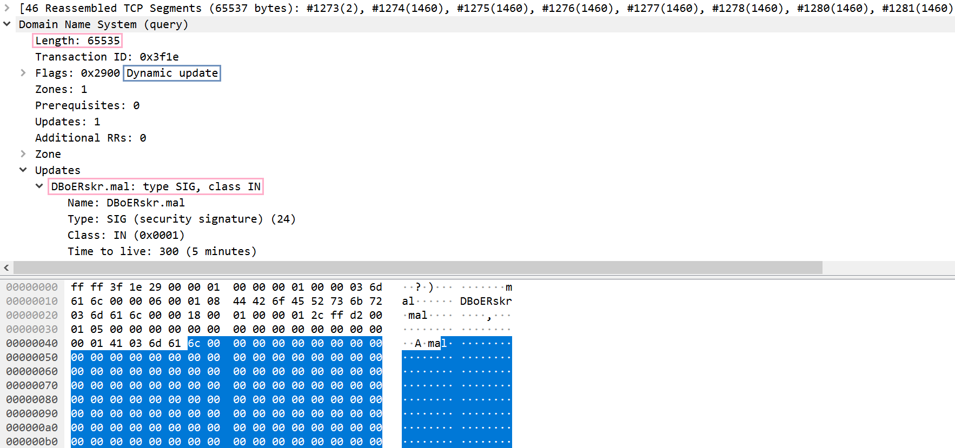Click hex offset 00000020
Viewport: 955px width, 448px height.
pyautogui.click(x=32, y=315)
